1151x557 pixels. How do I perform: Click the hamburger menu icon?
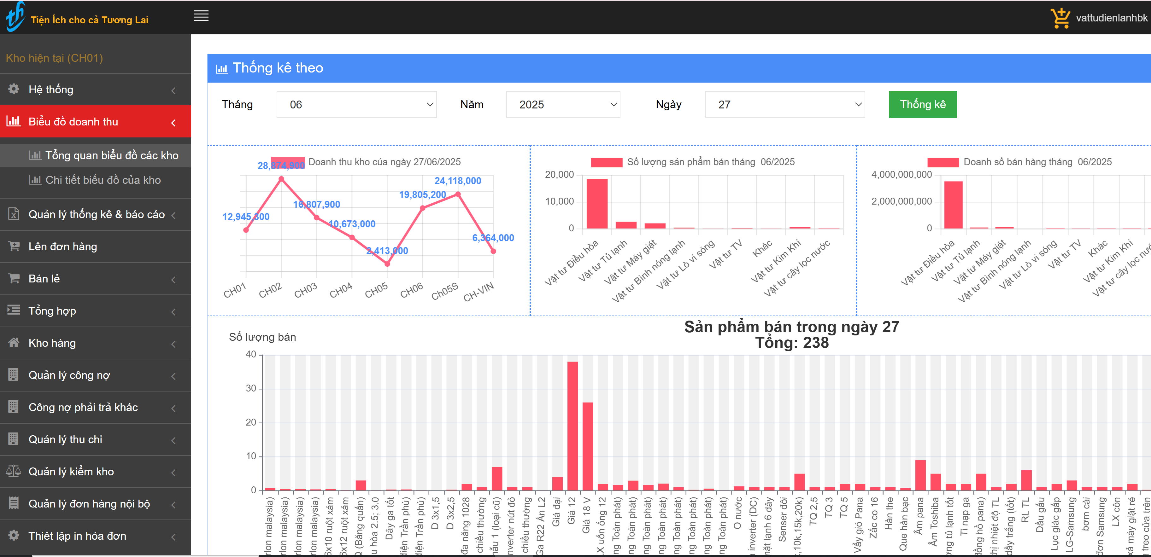(201, 16)
